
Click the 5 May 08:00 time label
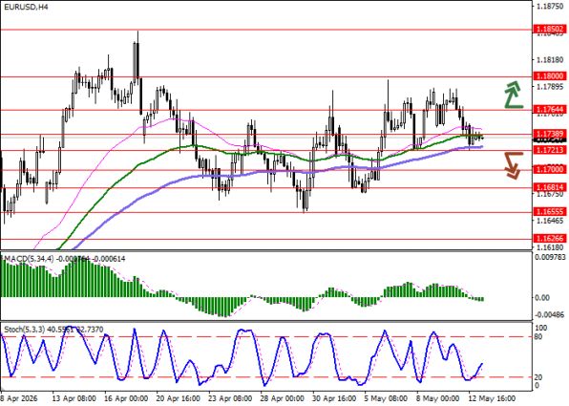(x=385, y=398)
